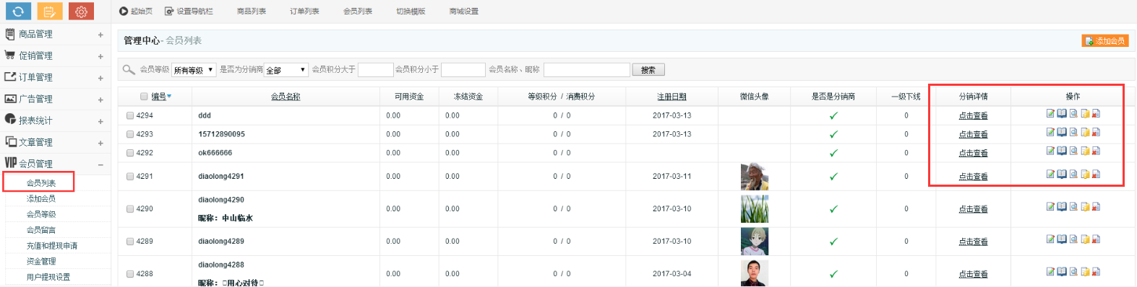The height and width of the screenshot is (287, 1137).
Task: Click the red delete icon for member 4290
Action: pyautogui.click(x=1096, y=206)
